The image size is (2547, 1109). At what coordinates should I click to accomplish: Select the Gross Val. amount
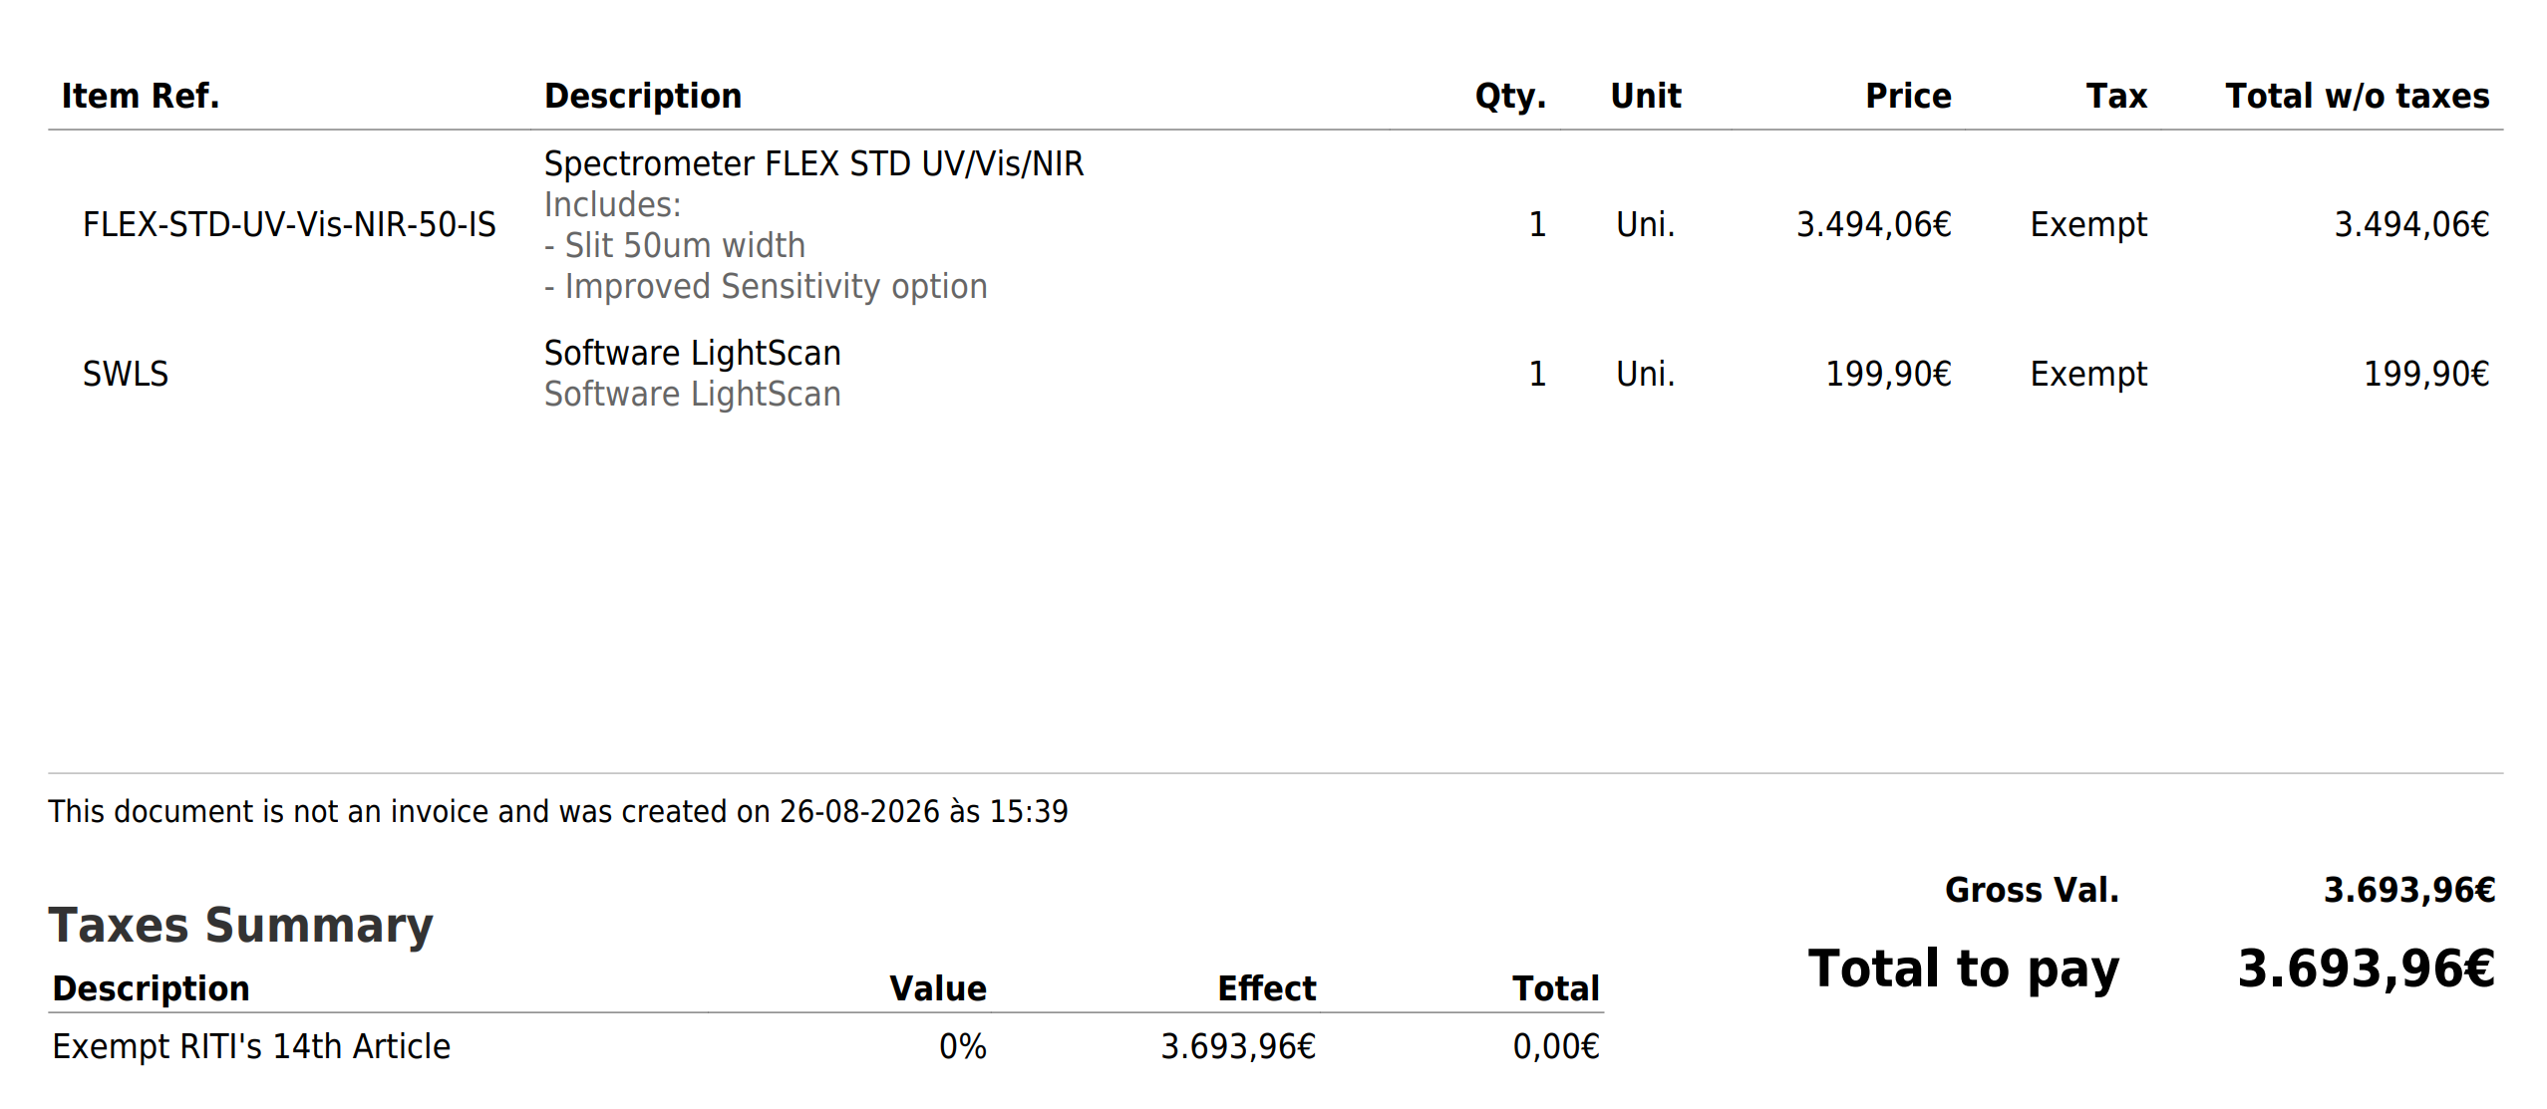click(2408, 890)
